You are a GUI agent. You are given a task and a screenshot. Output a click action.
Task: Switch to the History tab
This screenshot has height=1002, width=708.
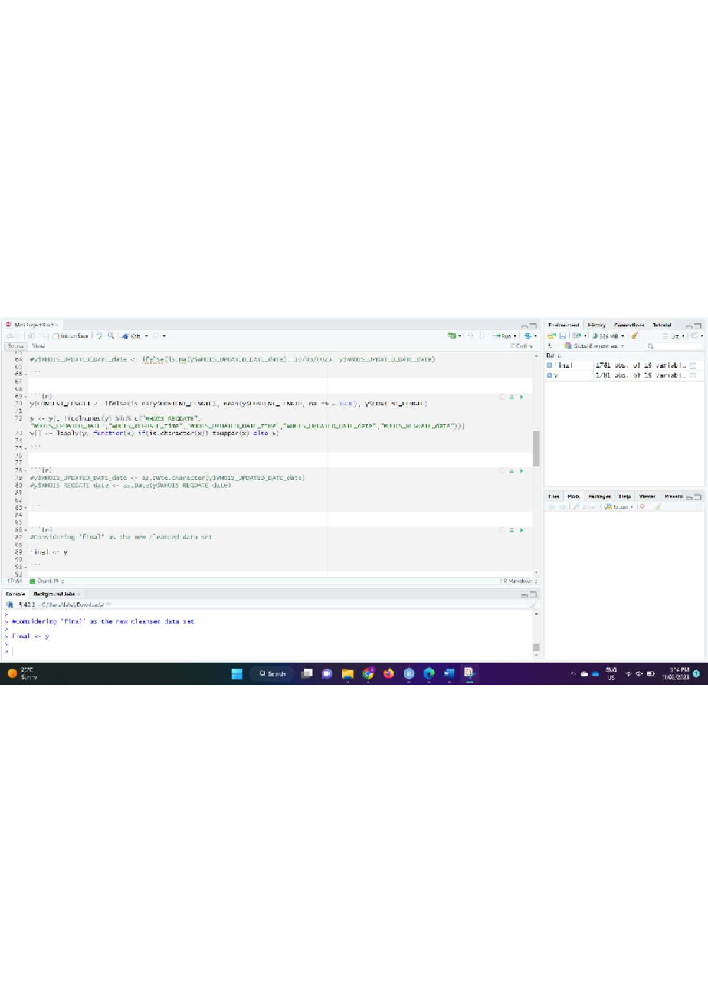(x=596, y=325)
